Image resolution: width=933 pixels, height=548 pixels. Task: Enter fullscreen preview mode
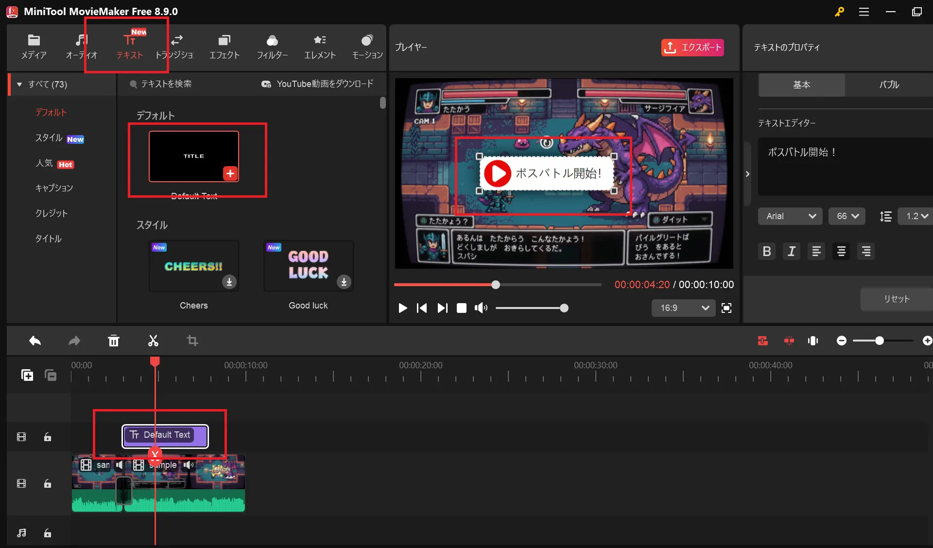click(x=726, y=308)
